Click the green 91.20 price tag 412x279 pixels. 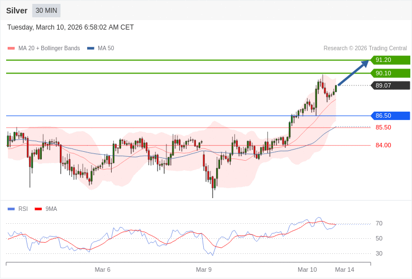click(x=390, y=60)
